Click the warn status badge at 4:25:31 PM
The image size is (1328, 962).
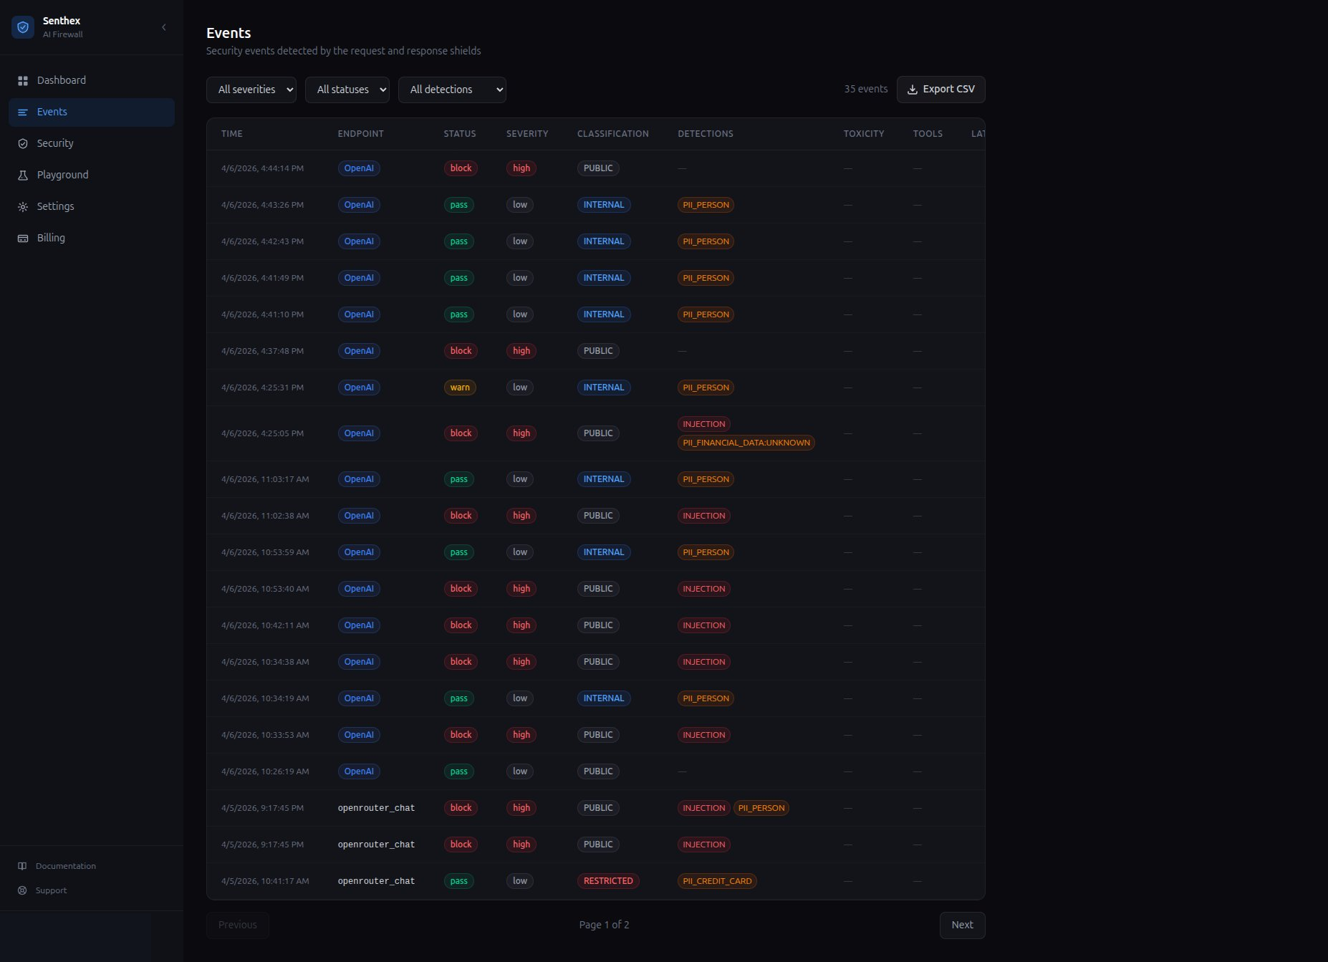460,388
